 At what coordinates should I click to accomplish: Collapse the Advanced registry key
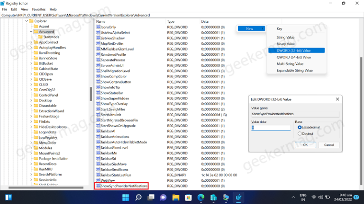click(x=31, y=32)
